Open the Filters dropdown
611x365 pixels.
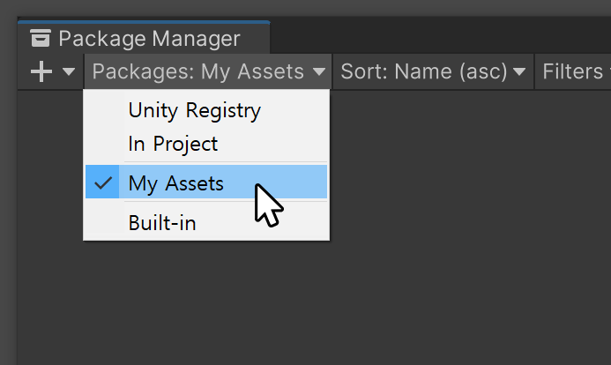tap(573, 72)
